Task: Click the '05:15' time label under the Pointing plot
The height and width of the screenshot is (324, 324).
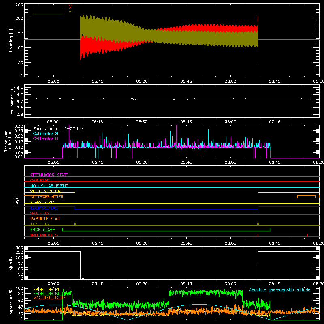Action: pyautogui.click(x=98, y=81)
